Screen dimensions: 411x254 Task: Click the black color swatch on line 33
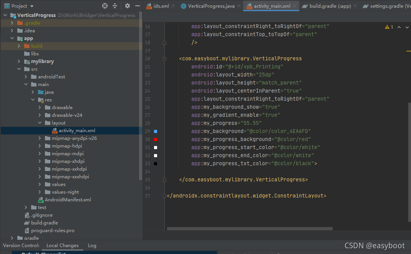click(156, 164)
